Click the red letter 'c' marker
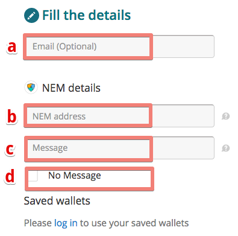This screenshot has height=236, width=238. pyautogui.click(x=10, y=150)
